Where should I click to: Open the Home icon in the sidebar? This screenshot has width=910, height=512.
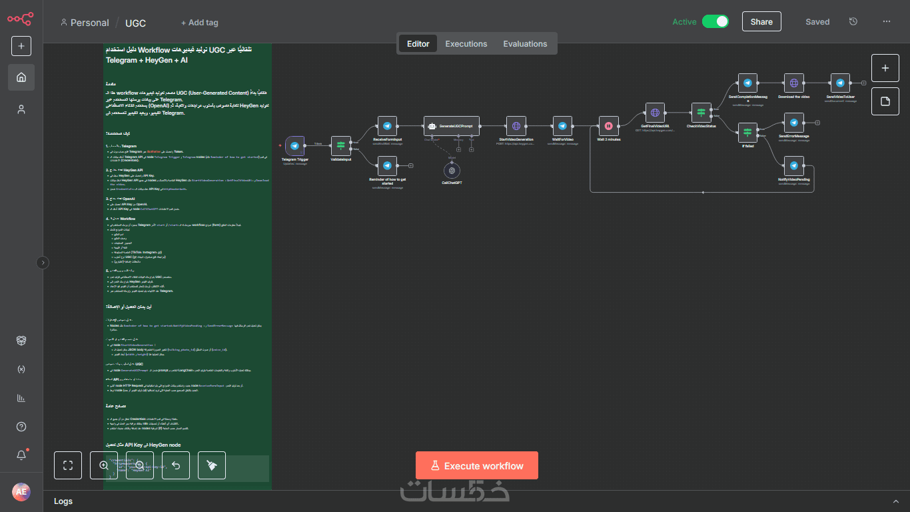pos(21,77)
